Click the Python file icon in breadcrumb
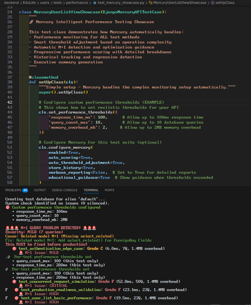Image resolution: width=251 pixels, height=305 pixels. coord(95,3)
